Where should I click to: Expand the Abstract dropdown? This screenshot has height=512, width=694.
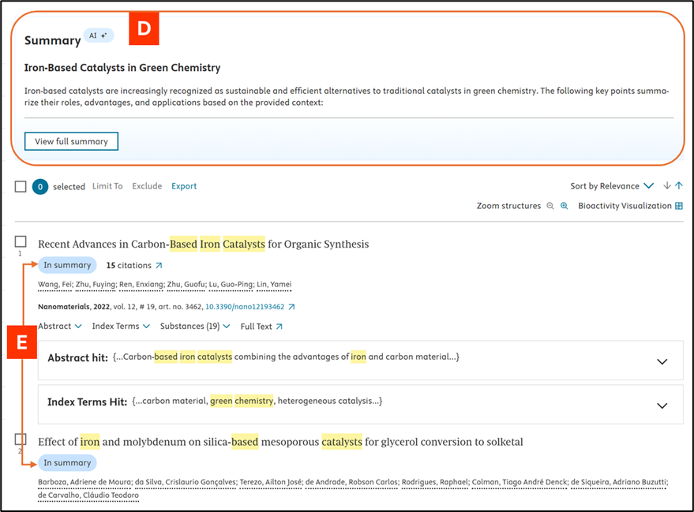[60, 326]
